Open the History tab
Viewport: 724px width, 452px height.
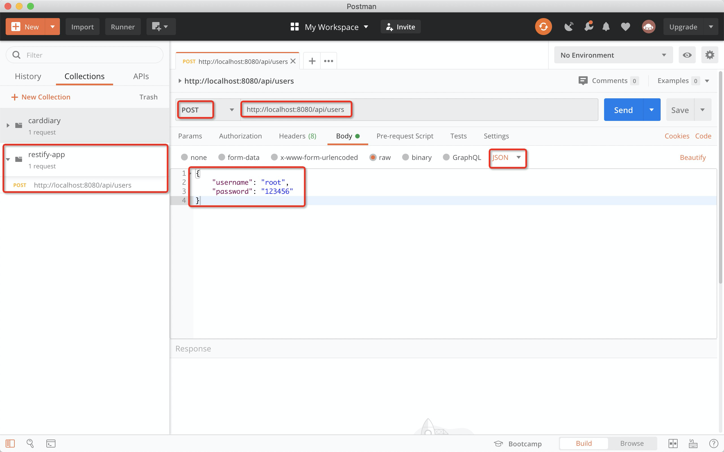(28, 76)
